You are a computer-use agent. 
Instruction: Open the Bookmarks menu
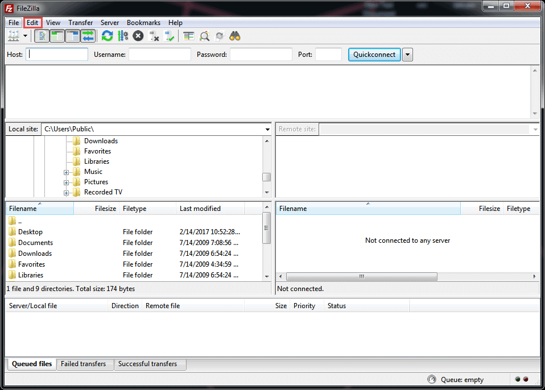(x=143, y=23)
